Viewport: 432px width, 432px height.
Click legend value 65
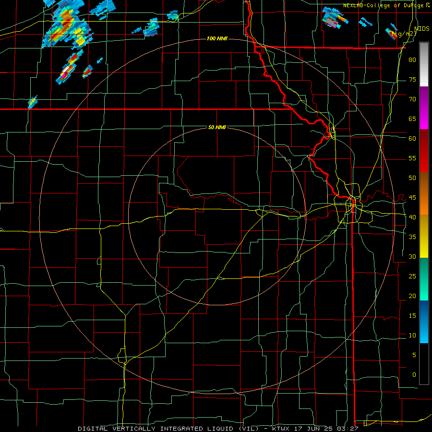pos(412,119)
